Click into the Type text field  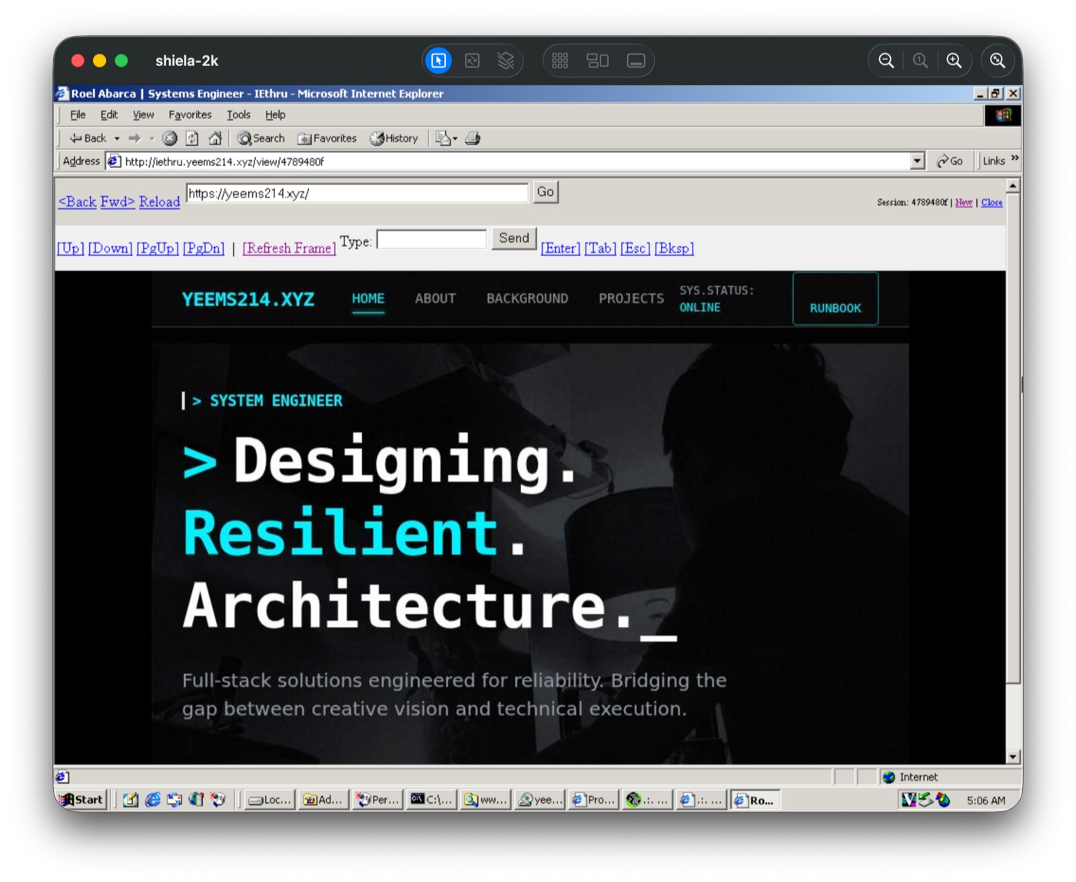pos(432,240)
